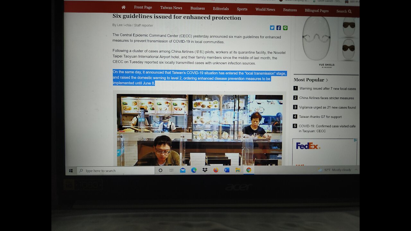The height and width of the screenshot is (231, 411).
Task: Click the highlighted 'On the same day' paragraph
Action: tap(199, 78)
